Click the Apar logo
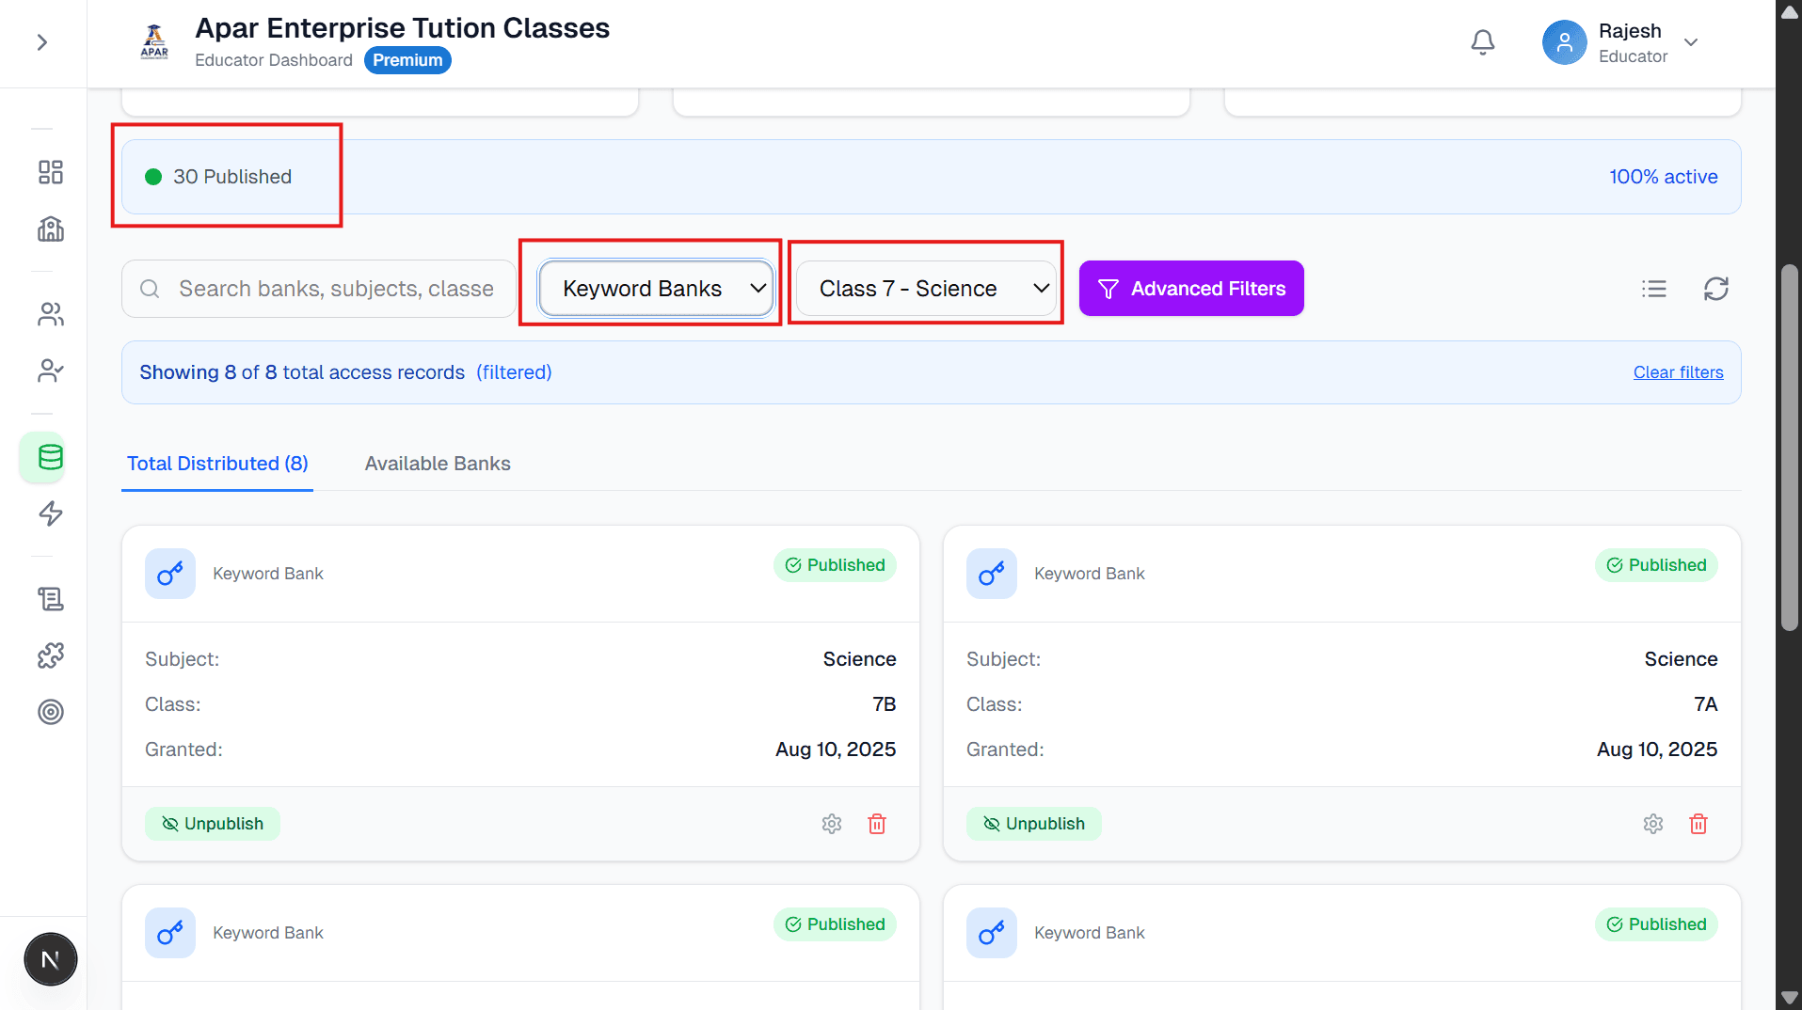 pyautogui.click(x=154, y=42)
